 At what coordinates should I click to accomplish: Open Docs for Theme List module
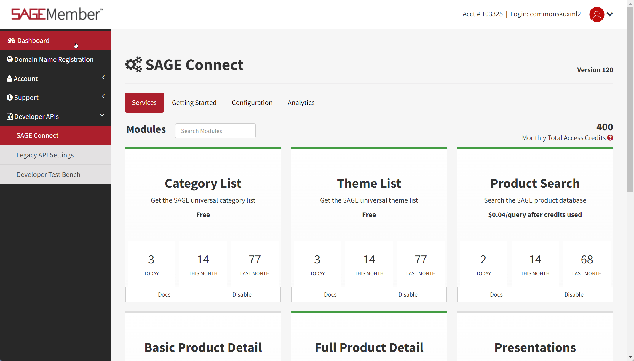(330, 294)
